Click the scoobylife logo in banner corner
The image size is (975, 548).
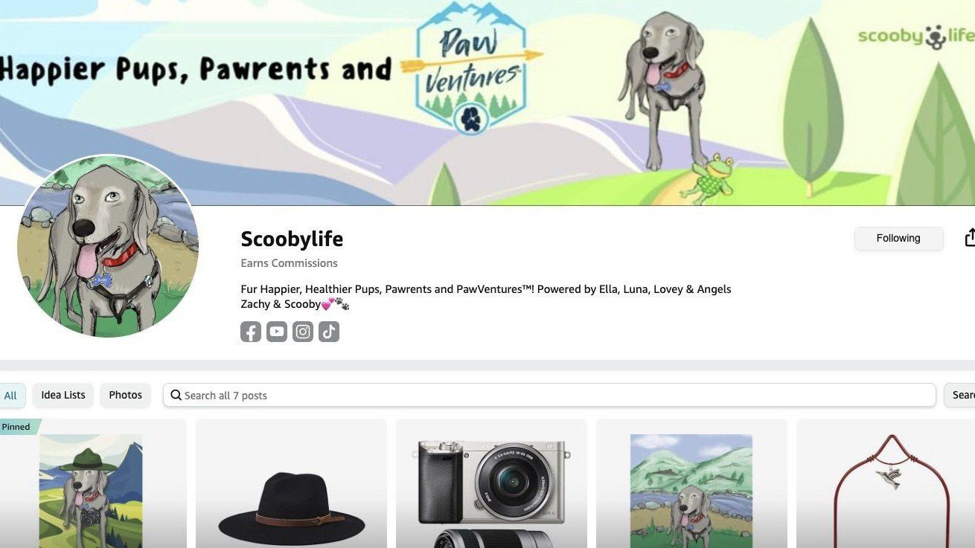[916, 36]
